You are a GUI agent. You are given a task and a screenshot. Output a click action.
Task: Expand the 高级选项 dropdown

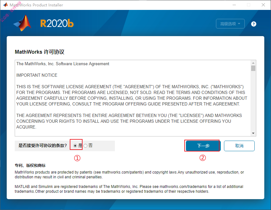tap(230, 24)
